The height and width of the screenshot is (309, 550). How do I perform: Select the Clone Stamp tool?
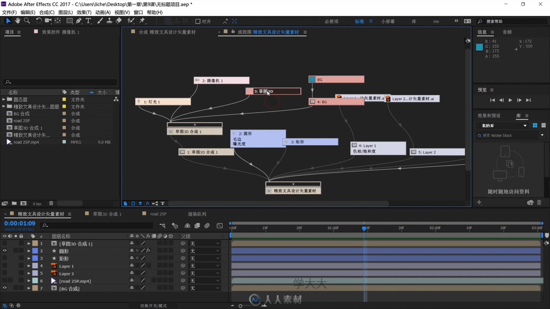pyautogui.click(x=109, y=21)
